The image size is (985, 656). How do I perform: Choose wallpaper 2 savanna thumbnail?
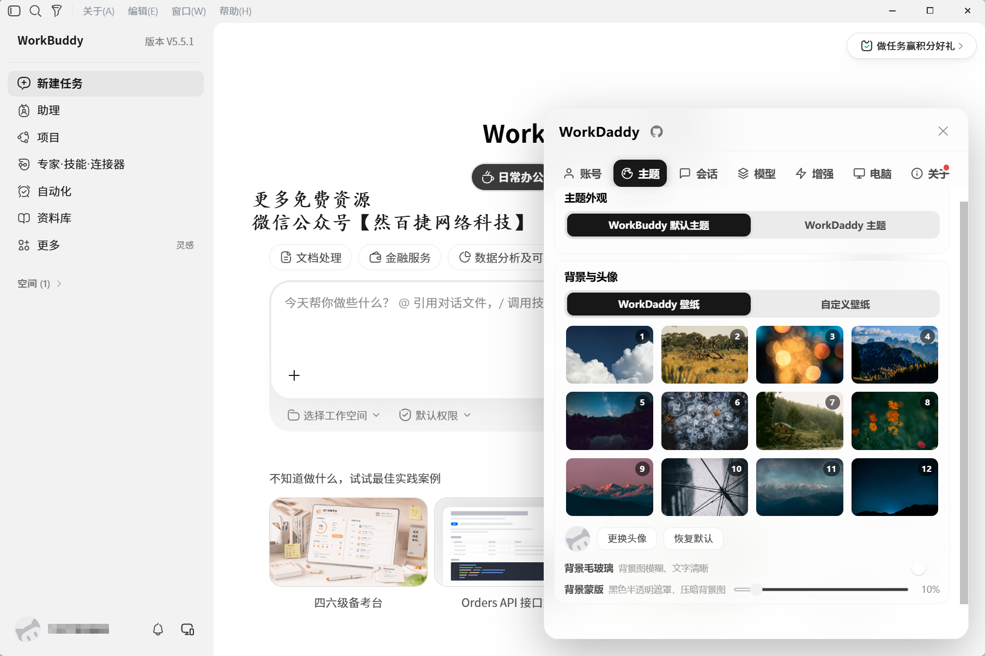tap(704, 355)
